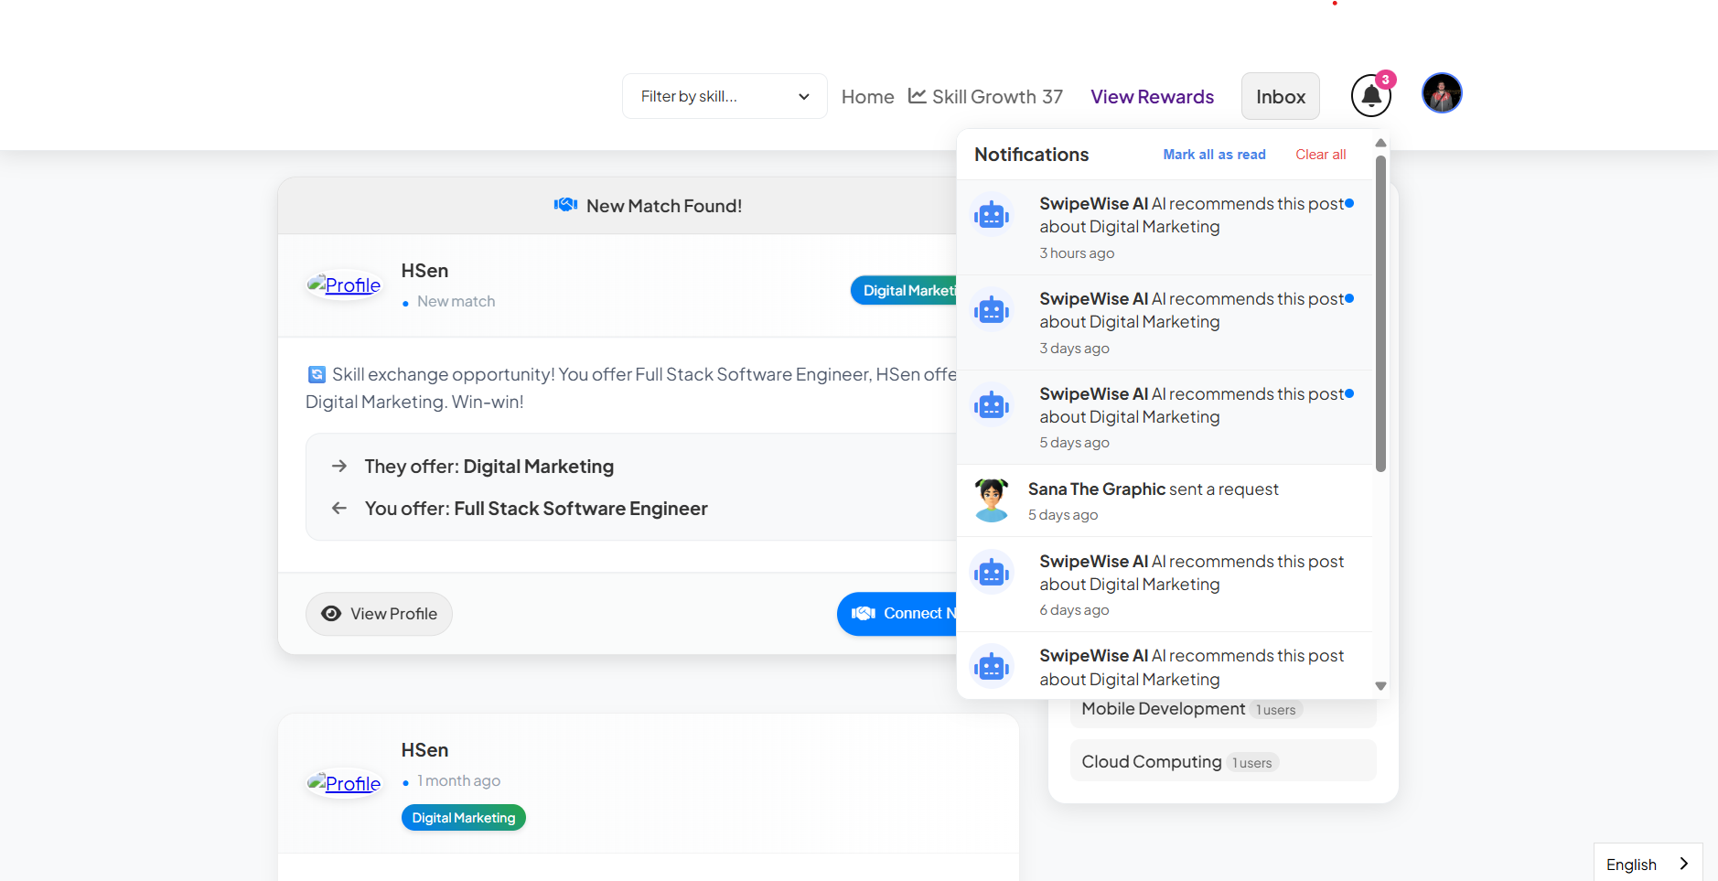Open Skill Growth 37

[985, 96]
